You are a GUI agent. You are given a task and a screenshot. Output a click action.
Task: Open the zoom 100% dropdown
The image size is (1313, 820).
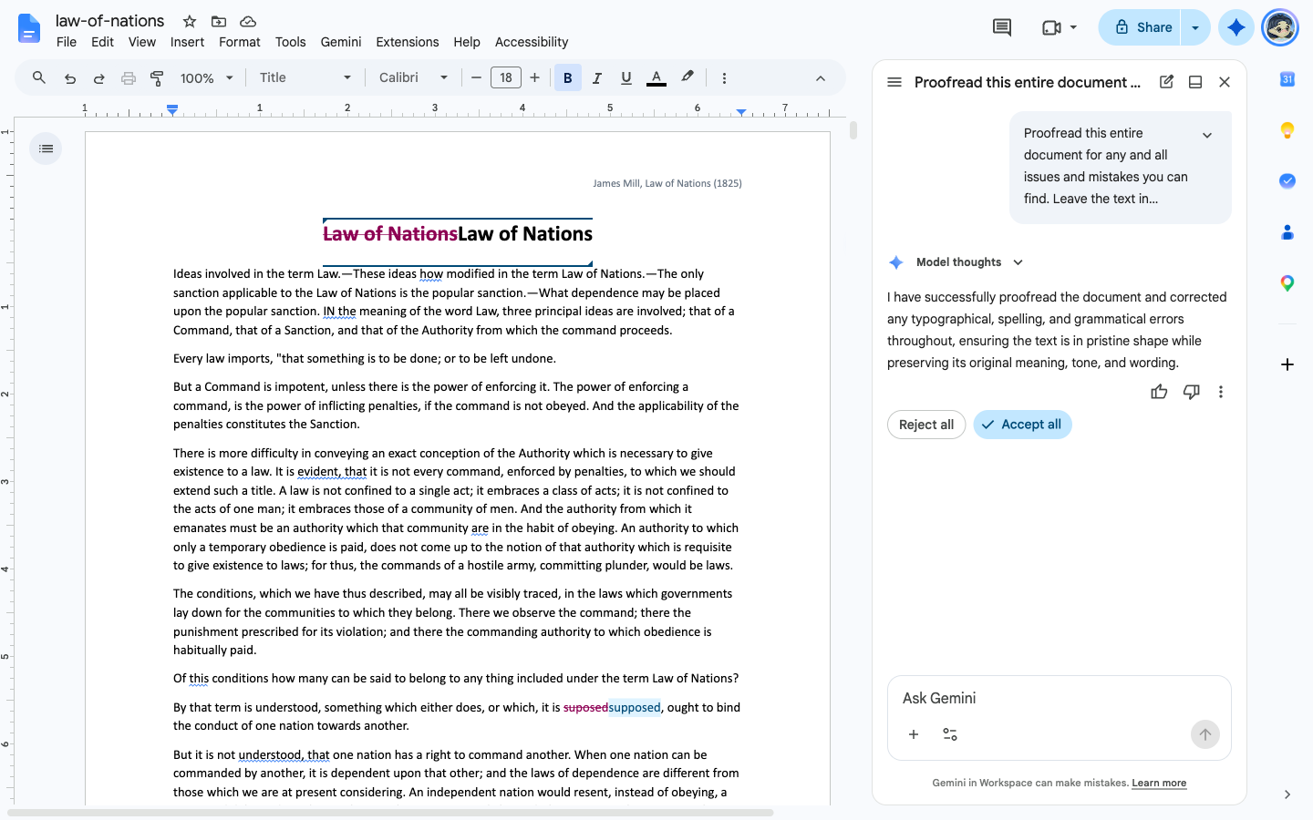[x=207, y=78]
